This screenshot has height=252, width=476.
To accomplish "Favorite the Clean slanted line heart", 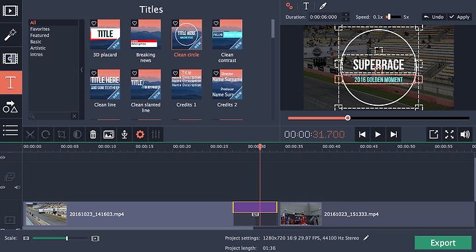I will pyautogui.click(x=134, y=73).
